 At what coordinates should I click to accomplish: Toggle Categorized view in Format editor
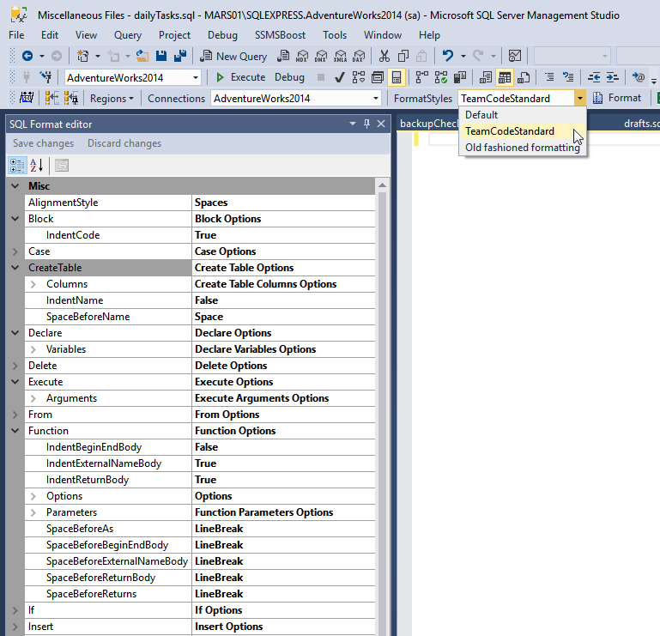17,166
